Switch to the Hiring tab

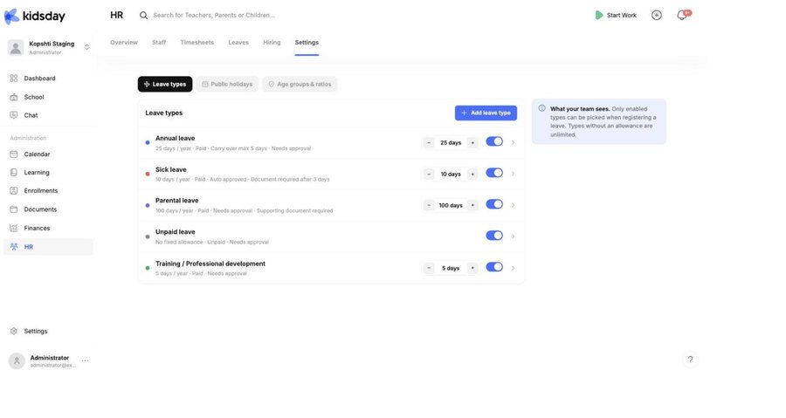click(x=272, y=43)
